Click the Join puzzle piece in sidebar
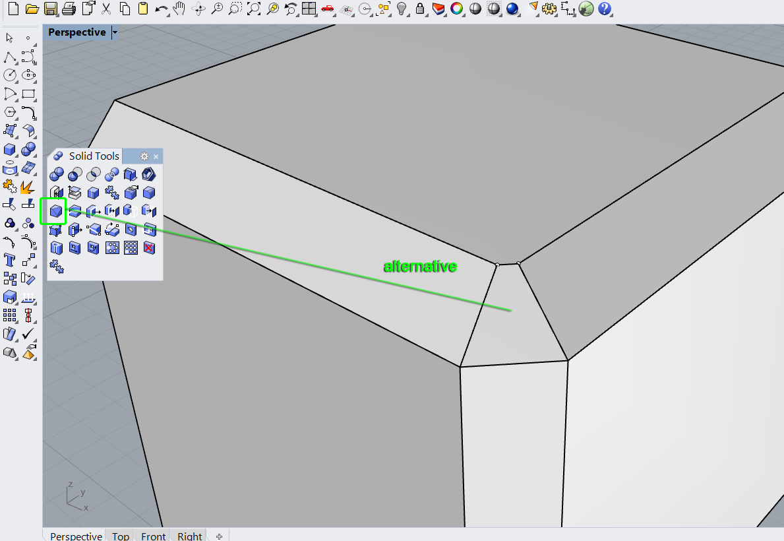The image size is (784, 541). (x=9, y=187)
